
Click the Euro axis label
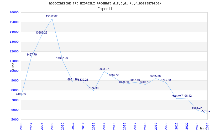click(13, 67)
